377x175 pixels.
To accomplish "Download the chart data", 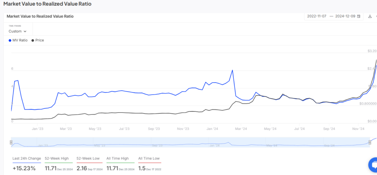I will coord(370,16).
